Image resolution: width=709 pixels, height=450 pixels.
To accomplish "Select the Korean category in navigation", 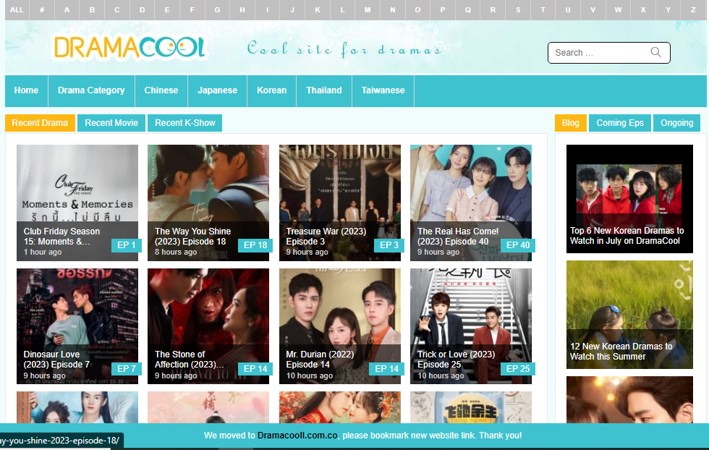I will 271,90.
